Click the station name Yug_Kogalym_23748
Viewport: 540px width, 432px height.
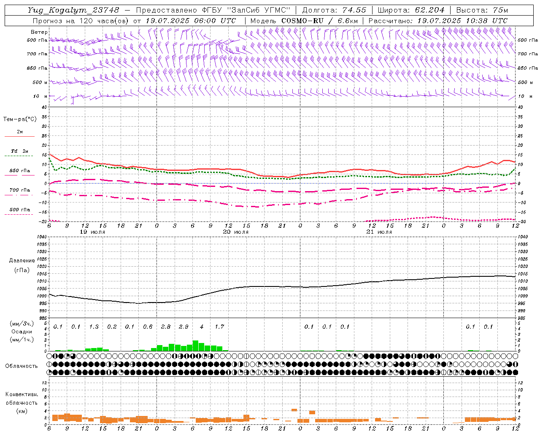point(73,10)
